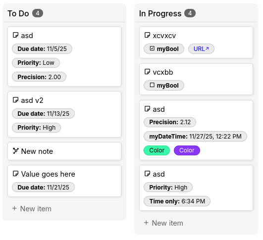Click myDateTime 11/27/25 badge

point(195,137)
